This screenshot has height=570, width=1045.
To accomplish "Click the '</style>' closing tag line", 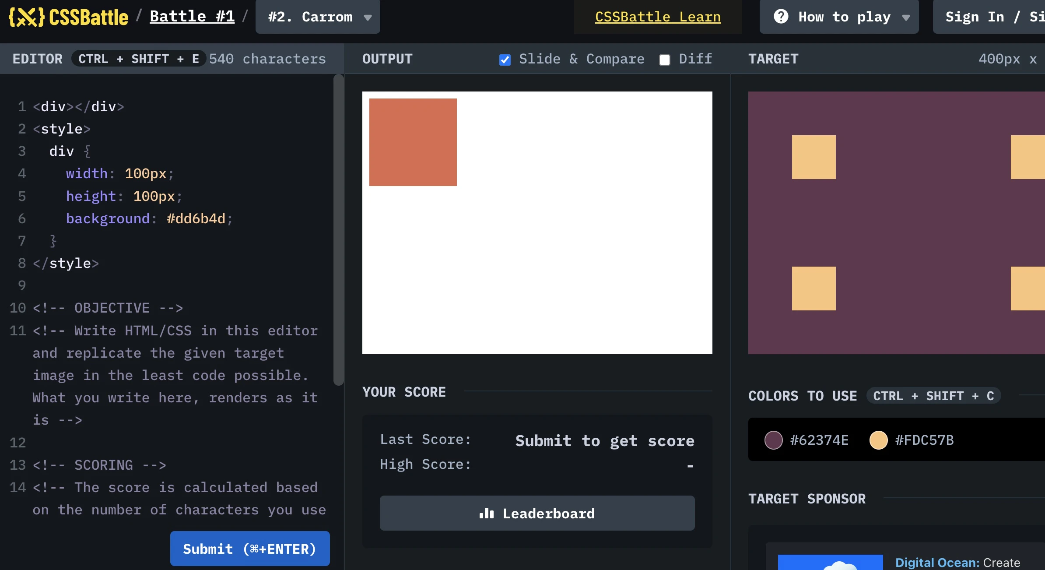I will pyautogui.click(x=66, y=263).
